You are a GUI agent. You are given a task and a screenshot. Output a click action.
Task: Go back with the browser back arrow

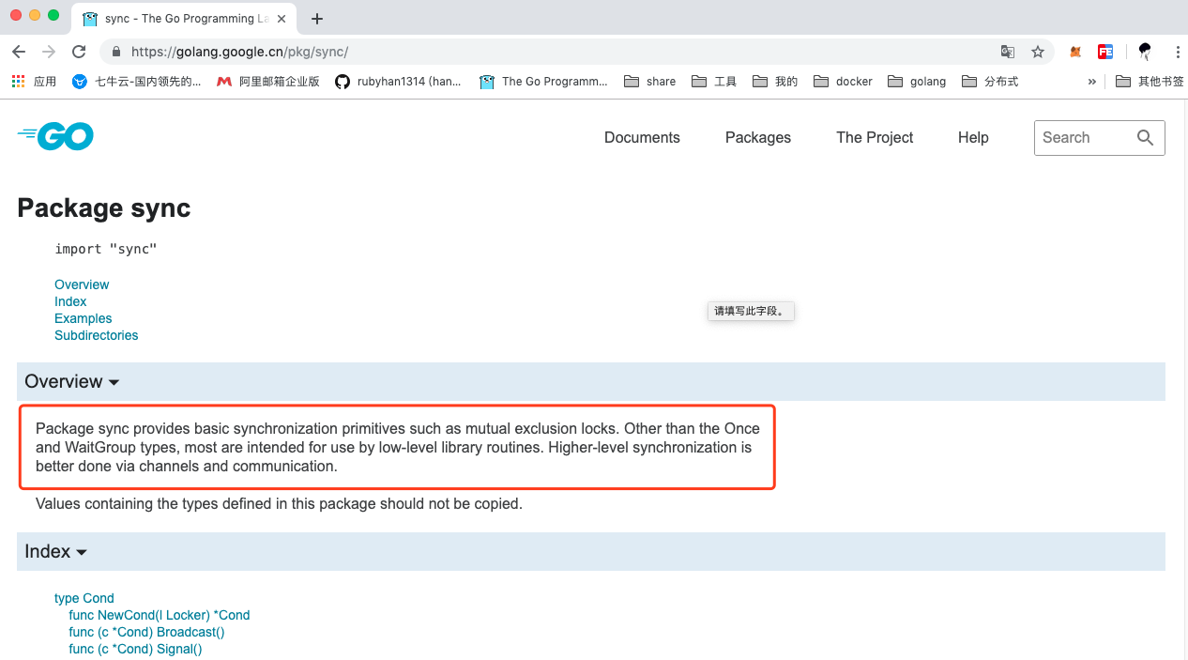(x=19, y=53)
